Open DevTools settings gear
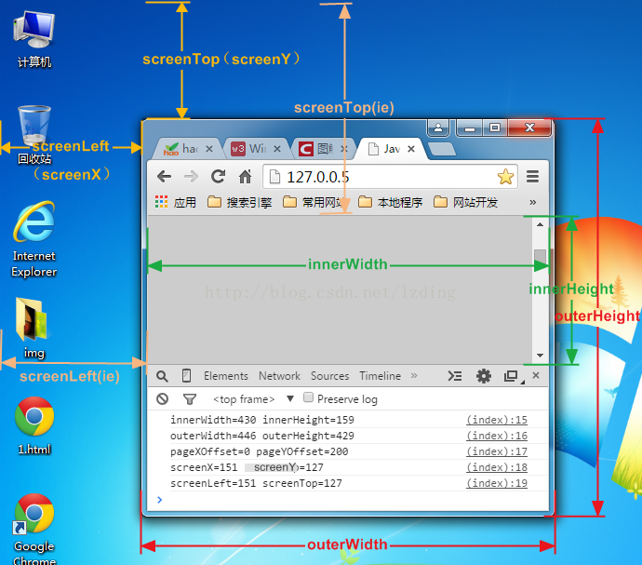This screenshot has height=565, width=642. click(x=484, y=376)
